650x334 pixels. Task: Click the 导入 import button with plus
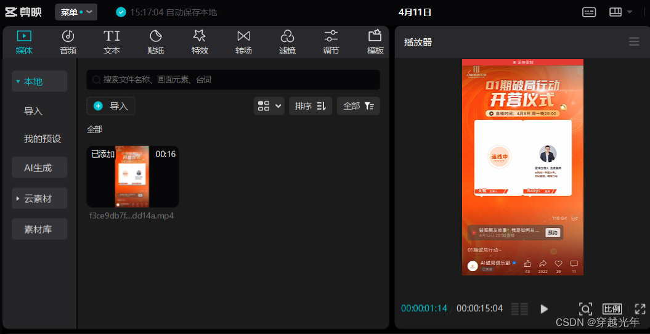point(111,106)
